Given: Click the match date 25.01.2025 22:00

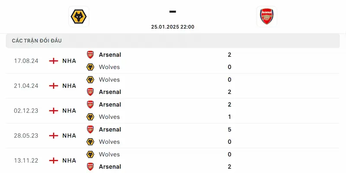Looking at the screenshot, I should coord(173,27).
